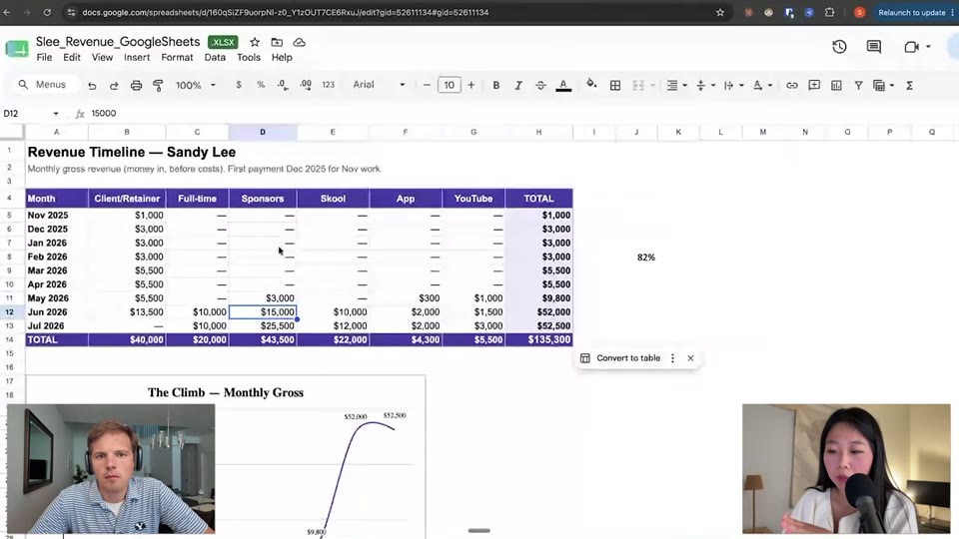Open the Borders tool icon
This screenshot has height=539, width=959.
615,86
